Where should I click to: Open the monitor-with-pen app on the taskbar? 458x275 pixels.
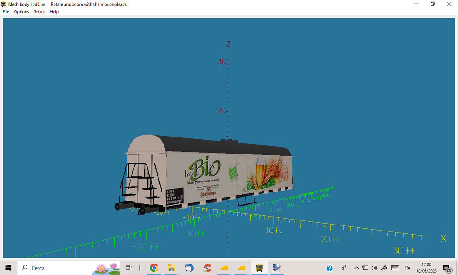(277, 268)
